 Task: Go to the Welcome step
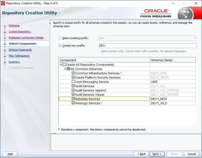click(x=14, y=26)
